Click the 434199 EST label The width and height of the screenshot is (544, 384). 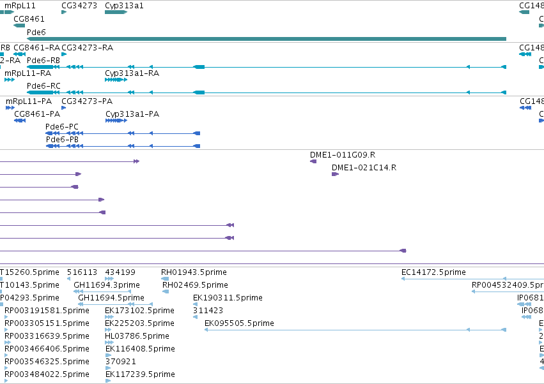tap(120, 272)
